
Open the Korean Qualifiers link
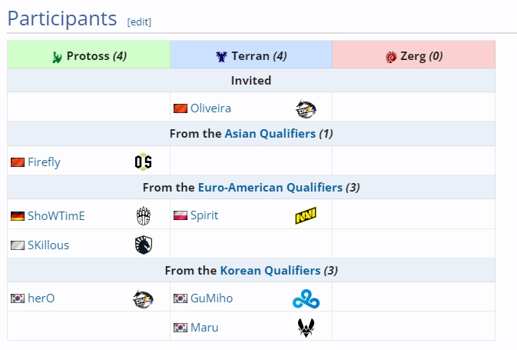tap(270, 270)
